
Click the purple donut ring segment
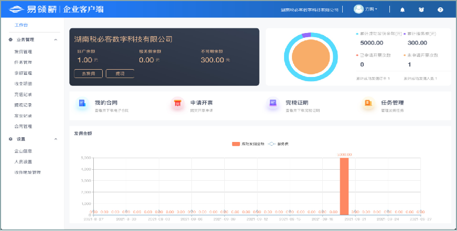tap(306, 35)
